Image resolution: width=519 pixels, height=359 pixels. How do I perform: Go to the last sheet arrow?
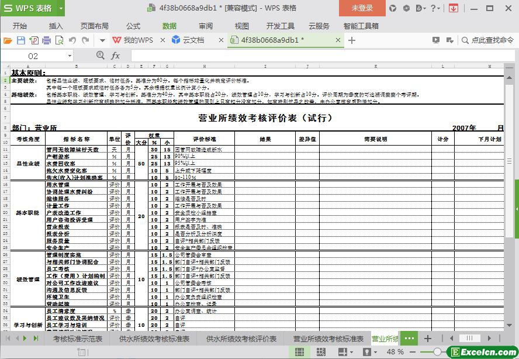(36, 338)
